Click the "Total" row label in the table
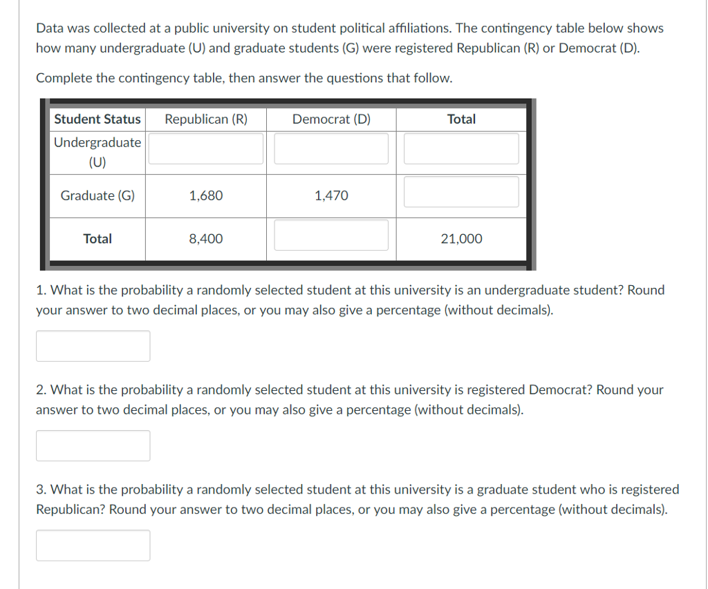Screen dimensions: 708x589 pos(97,239)
